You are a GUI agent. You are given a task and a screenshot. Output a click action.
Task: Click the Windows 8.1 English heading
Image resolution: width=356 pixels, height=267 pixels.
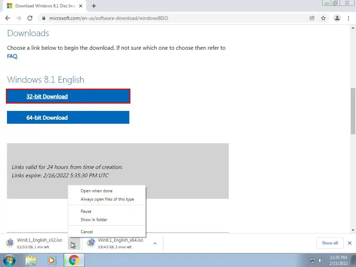(46, 80)
